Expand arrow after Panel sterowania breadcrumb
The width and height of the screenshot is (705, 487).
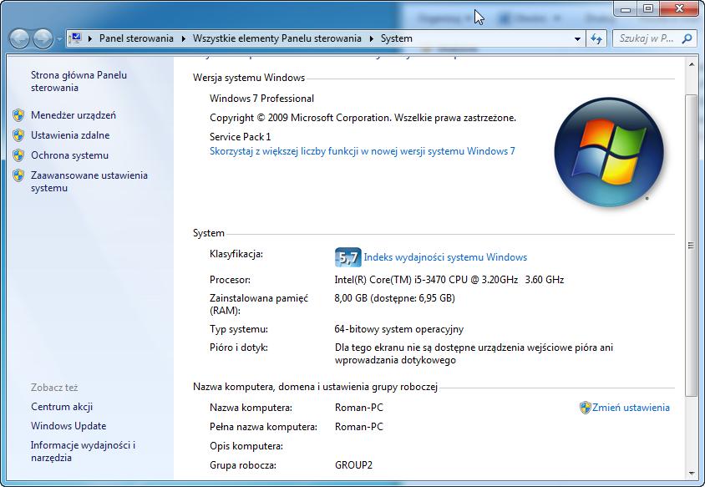tap(184, 38)
